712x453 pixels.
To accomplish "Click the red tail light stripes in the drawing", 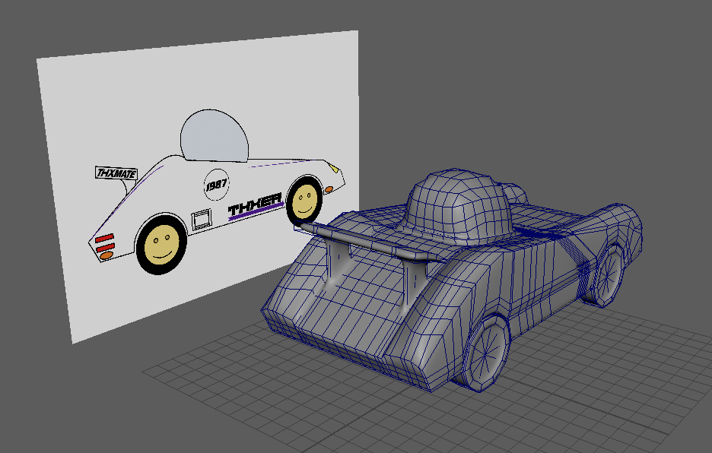I will (x=105, y=242).
